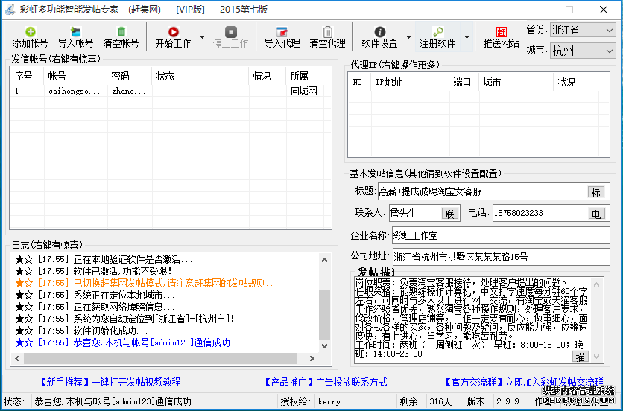Click the 注册软件 key icon
Viewport: 623px width, 411px height.
(438, 32)
